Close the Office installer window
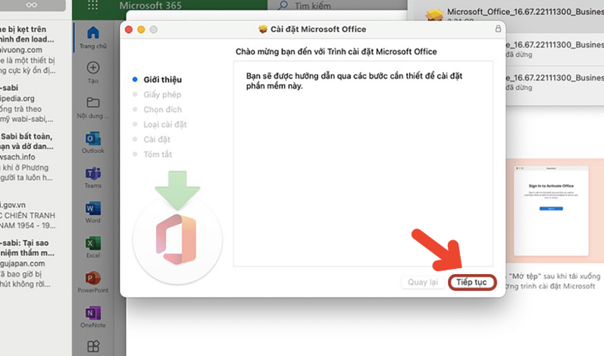604x356 pixels. tap(128, 29)
